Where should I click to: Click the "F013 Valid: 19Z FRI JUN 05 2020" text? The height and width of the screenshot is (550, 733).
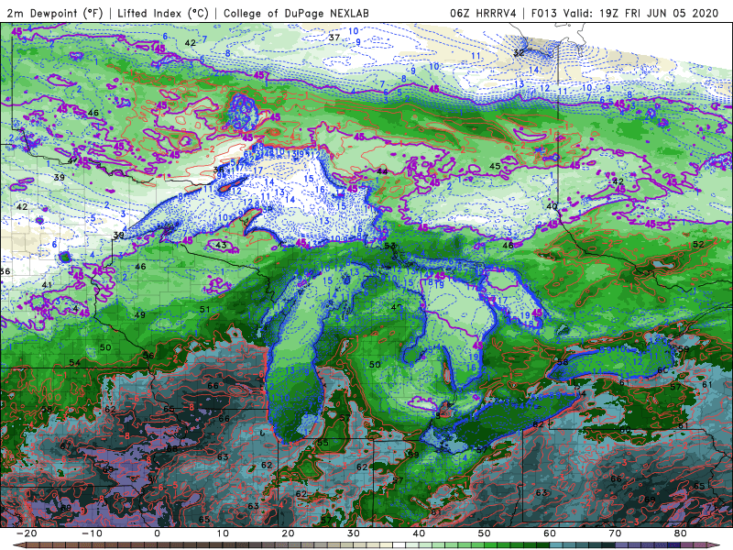pyautogui.click(x=625, y=13)
